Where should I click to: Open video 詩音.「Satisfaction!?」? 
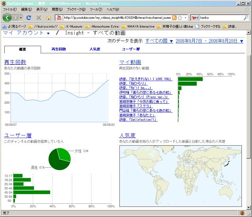138,120
